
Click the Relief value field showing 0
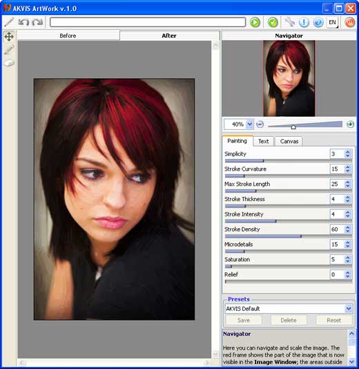point(337,274)
